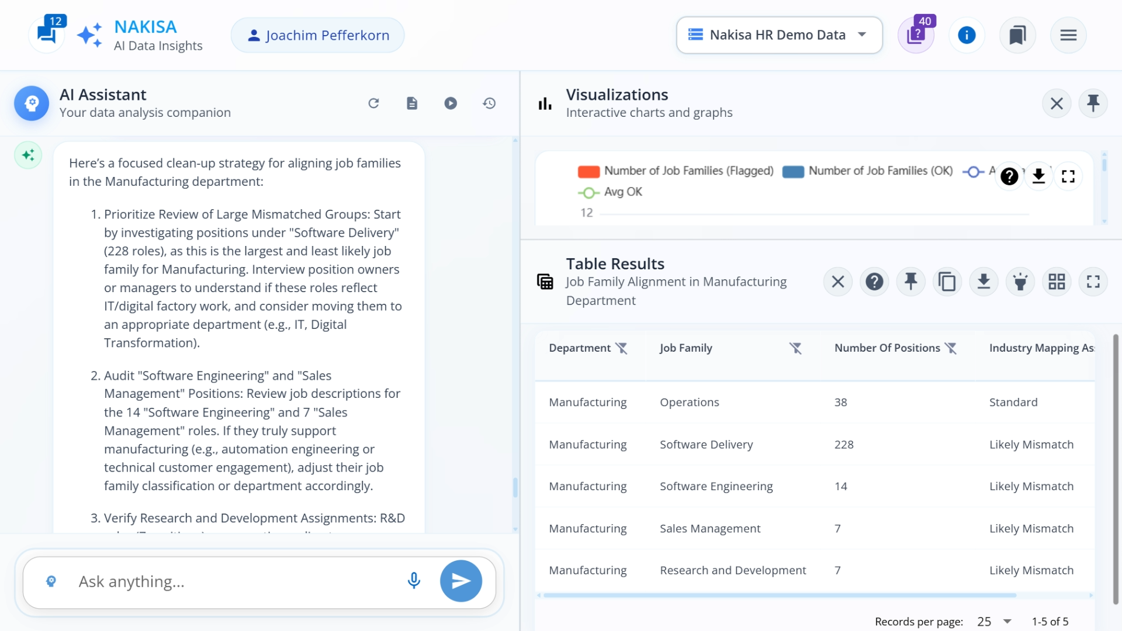Screen dimensions: 1122x631
Task: Open the conversation history
Action: point(489,103)
